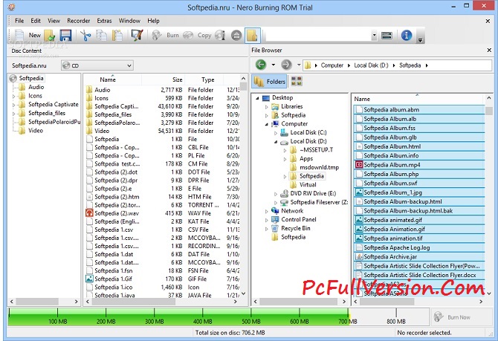Click the New compilation toolbar button

point(28,35)
